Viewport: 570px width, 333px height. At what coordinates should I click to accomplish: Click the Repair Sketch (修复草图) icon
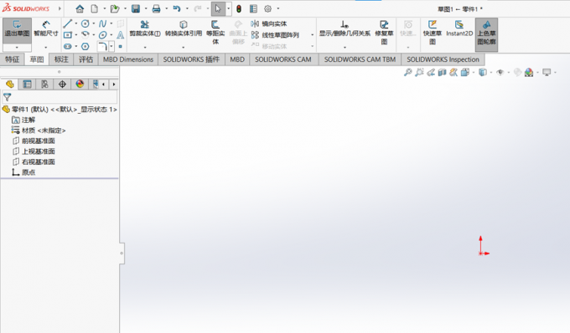(x=384, y=32)
